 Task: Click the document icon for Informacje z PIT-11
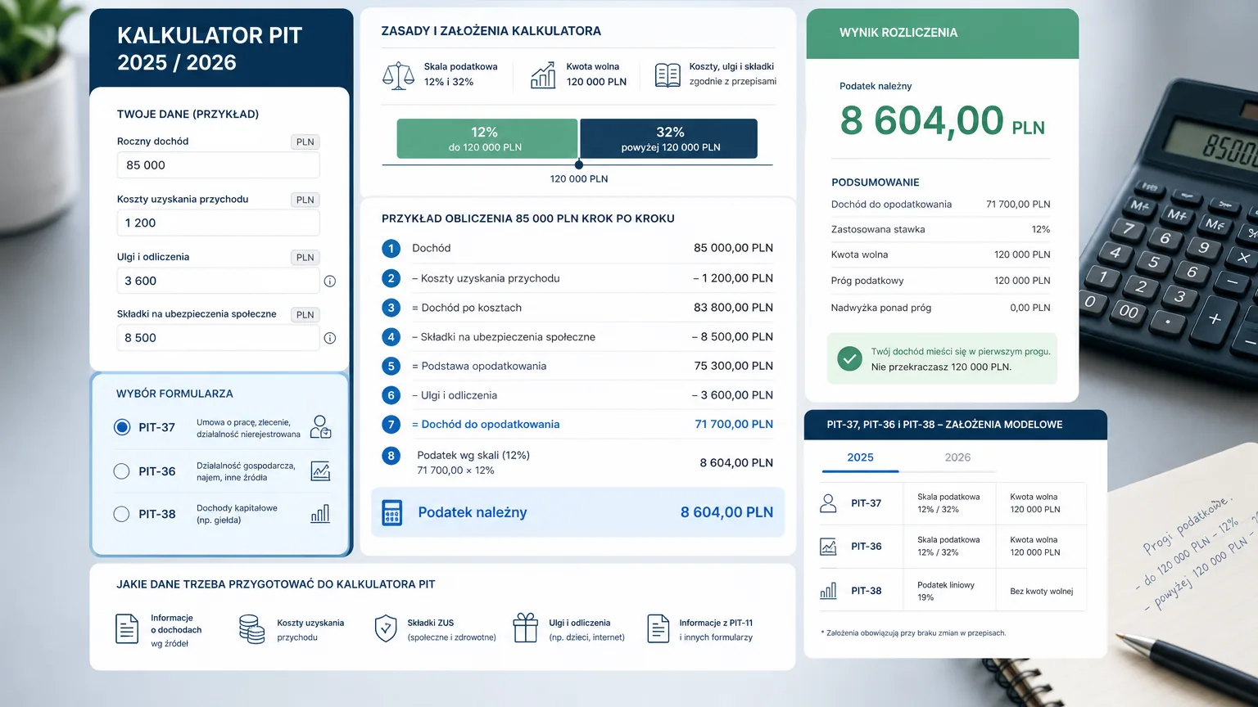pos(658,629)
